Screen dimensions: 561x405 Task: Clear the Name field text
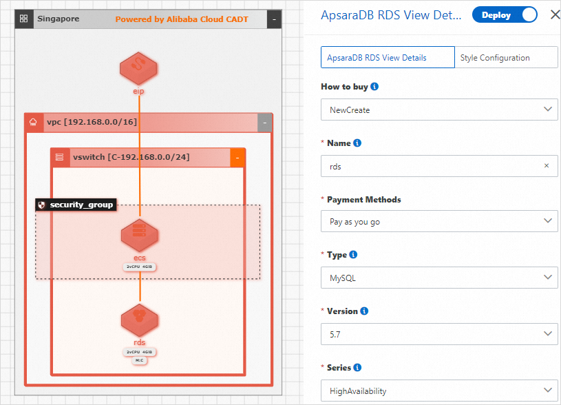[547, 166]
